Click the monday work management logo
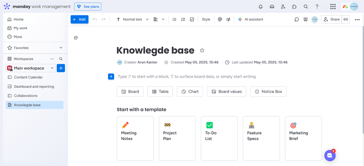Screen dimensions: 364x166 37,6
